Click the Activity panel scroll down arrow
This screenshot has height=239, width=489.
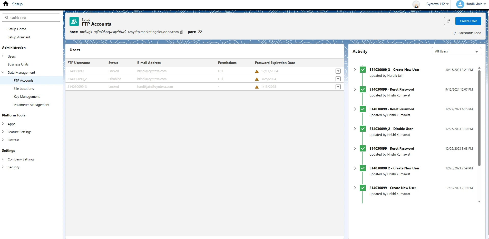point(479,202)
